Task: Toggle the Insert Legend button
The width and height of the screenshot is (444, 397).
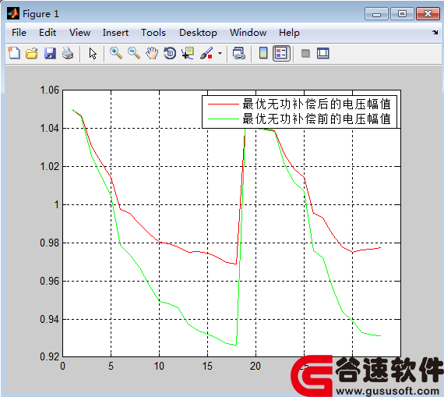Action: coord(281,53)
